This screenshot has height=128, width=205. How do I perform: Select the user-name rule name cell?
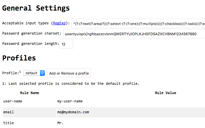coord(13,101)
